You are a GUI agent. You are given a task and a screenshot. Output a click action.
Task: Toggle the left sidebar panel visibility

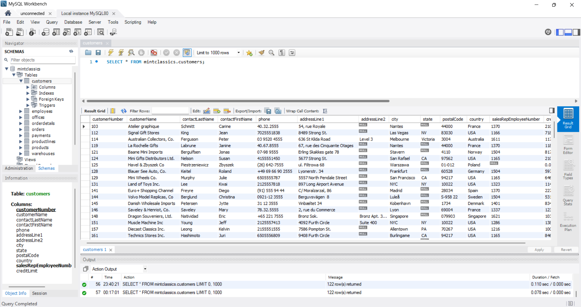[560, 32]
